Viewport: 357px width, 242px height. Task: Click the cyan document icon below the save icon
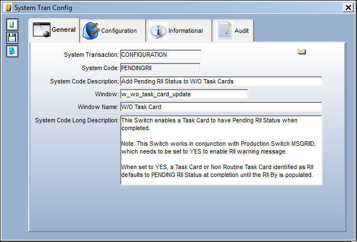point(12,51)
